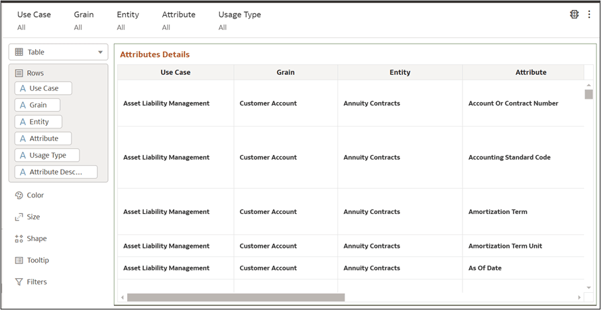The height and width of the screenshot is (310, 601).
Task: Open the three-dot options menu
Action: pyautogui.click(x=589, y=15)
